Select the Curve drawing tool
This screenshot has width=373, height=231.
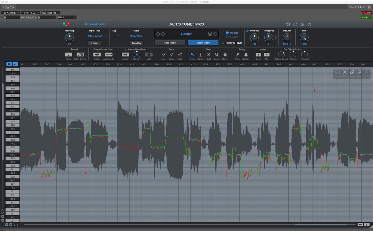point(172,55)
